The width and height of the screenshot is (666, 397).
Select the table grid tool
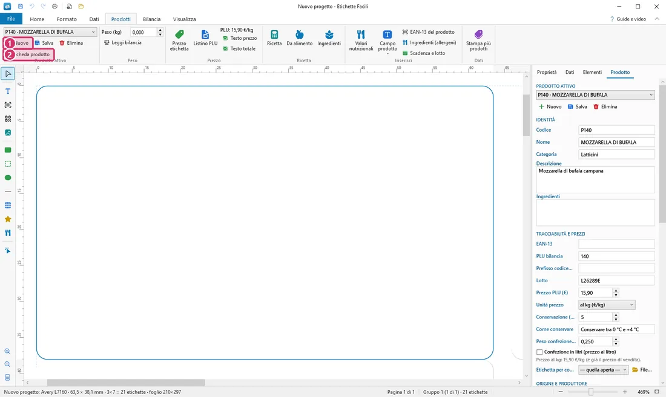(8, 205)
